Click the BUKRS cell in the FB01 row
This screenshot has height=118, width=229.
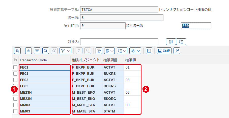tap(113, 74)
